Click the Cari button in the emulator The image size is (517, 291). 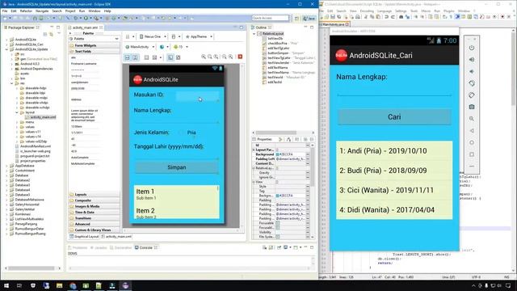(394, 116)
